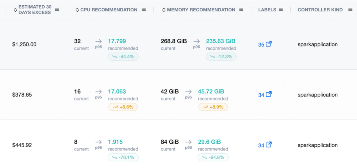Open the Controller Kind column menu icon

click(350, 10)
